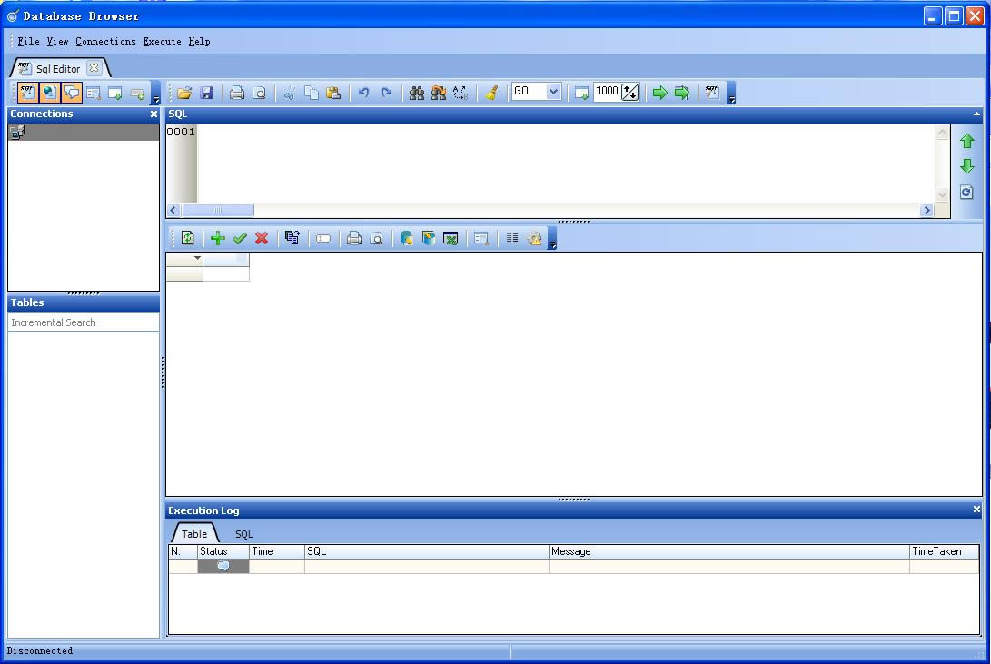
Task: Click the window with green down-arrow icon left toolbar
Action: (x=115, y=93)
